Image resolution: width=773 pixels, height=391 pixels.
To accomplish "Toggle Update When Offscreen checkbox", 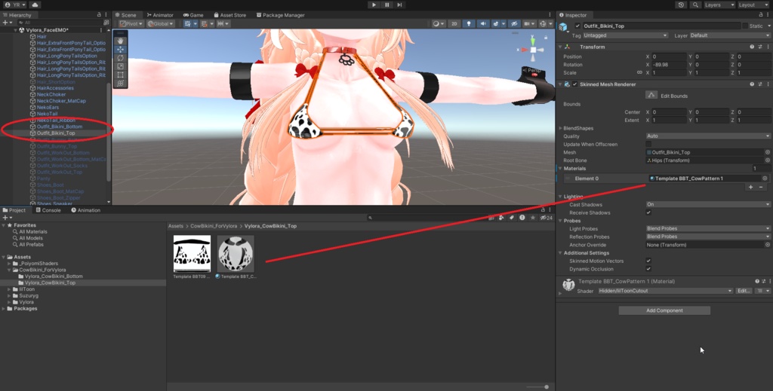I will [x=648, y=144].
